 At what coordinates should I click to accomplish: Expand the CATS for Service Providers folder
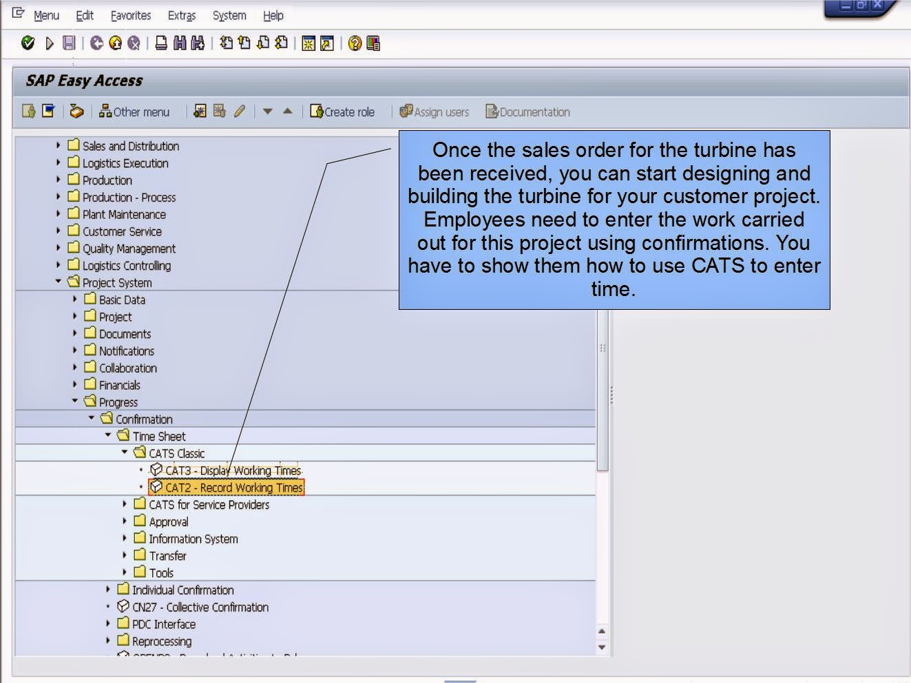(x=124, y=503)
